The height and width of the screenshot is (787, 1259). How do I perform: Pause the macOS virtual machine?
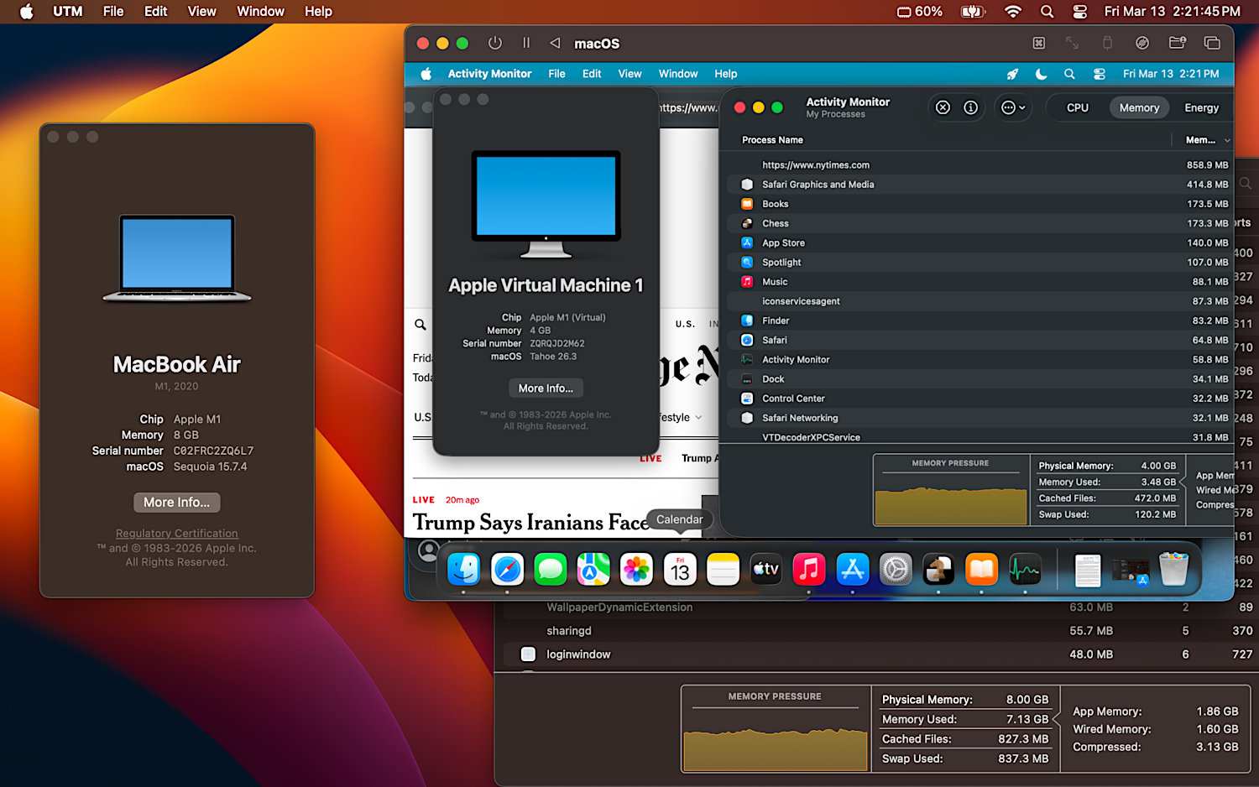(x=526, y=43)
